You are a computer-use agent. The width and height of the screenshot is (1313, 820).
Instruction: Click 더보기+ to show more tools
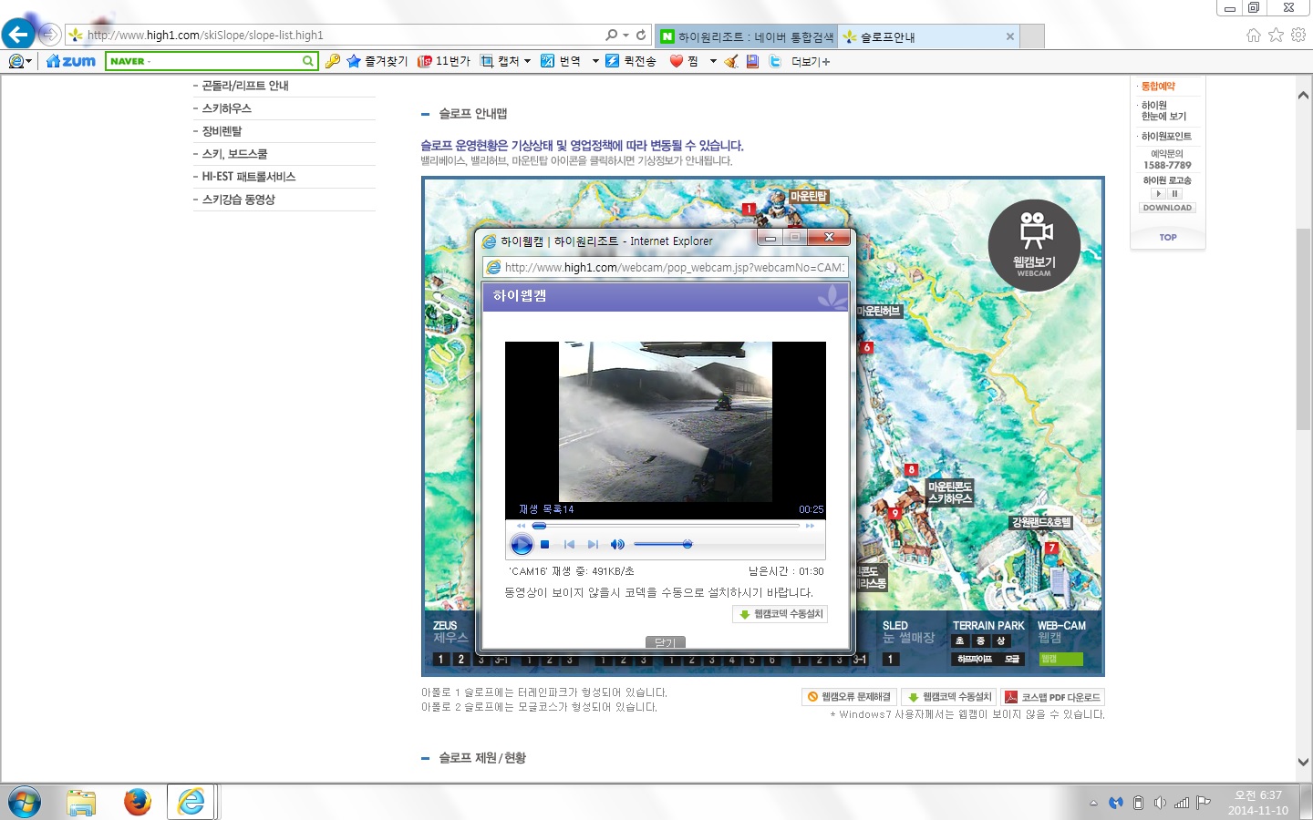(811, 61)
